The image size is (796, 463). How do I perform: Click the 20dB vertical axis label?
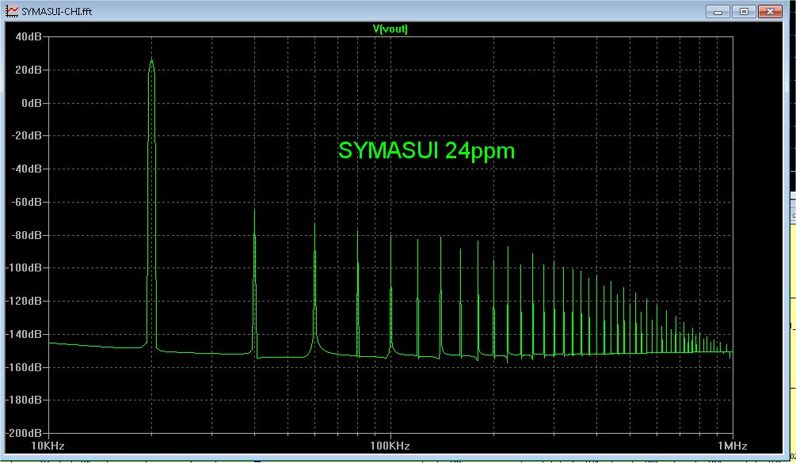pyautogui.click(x=29, y=70)
